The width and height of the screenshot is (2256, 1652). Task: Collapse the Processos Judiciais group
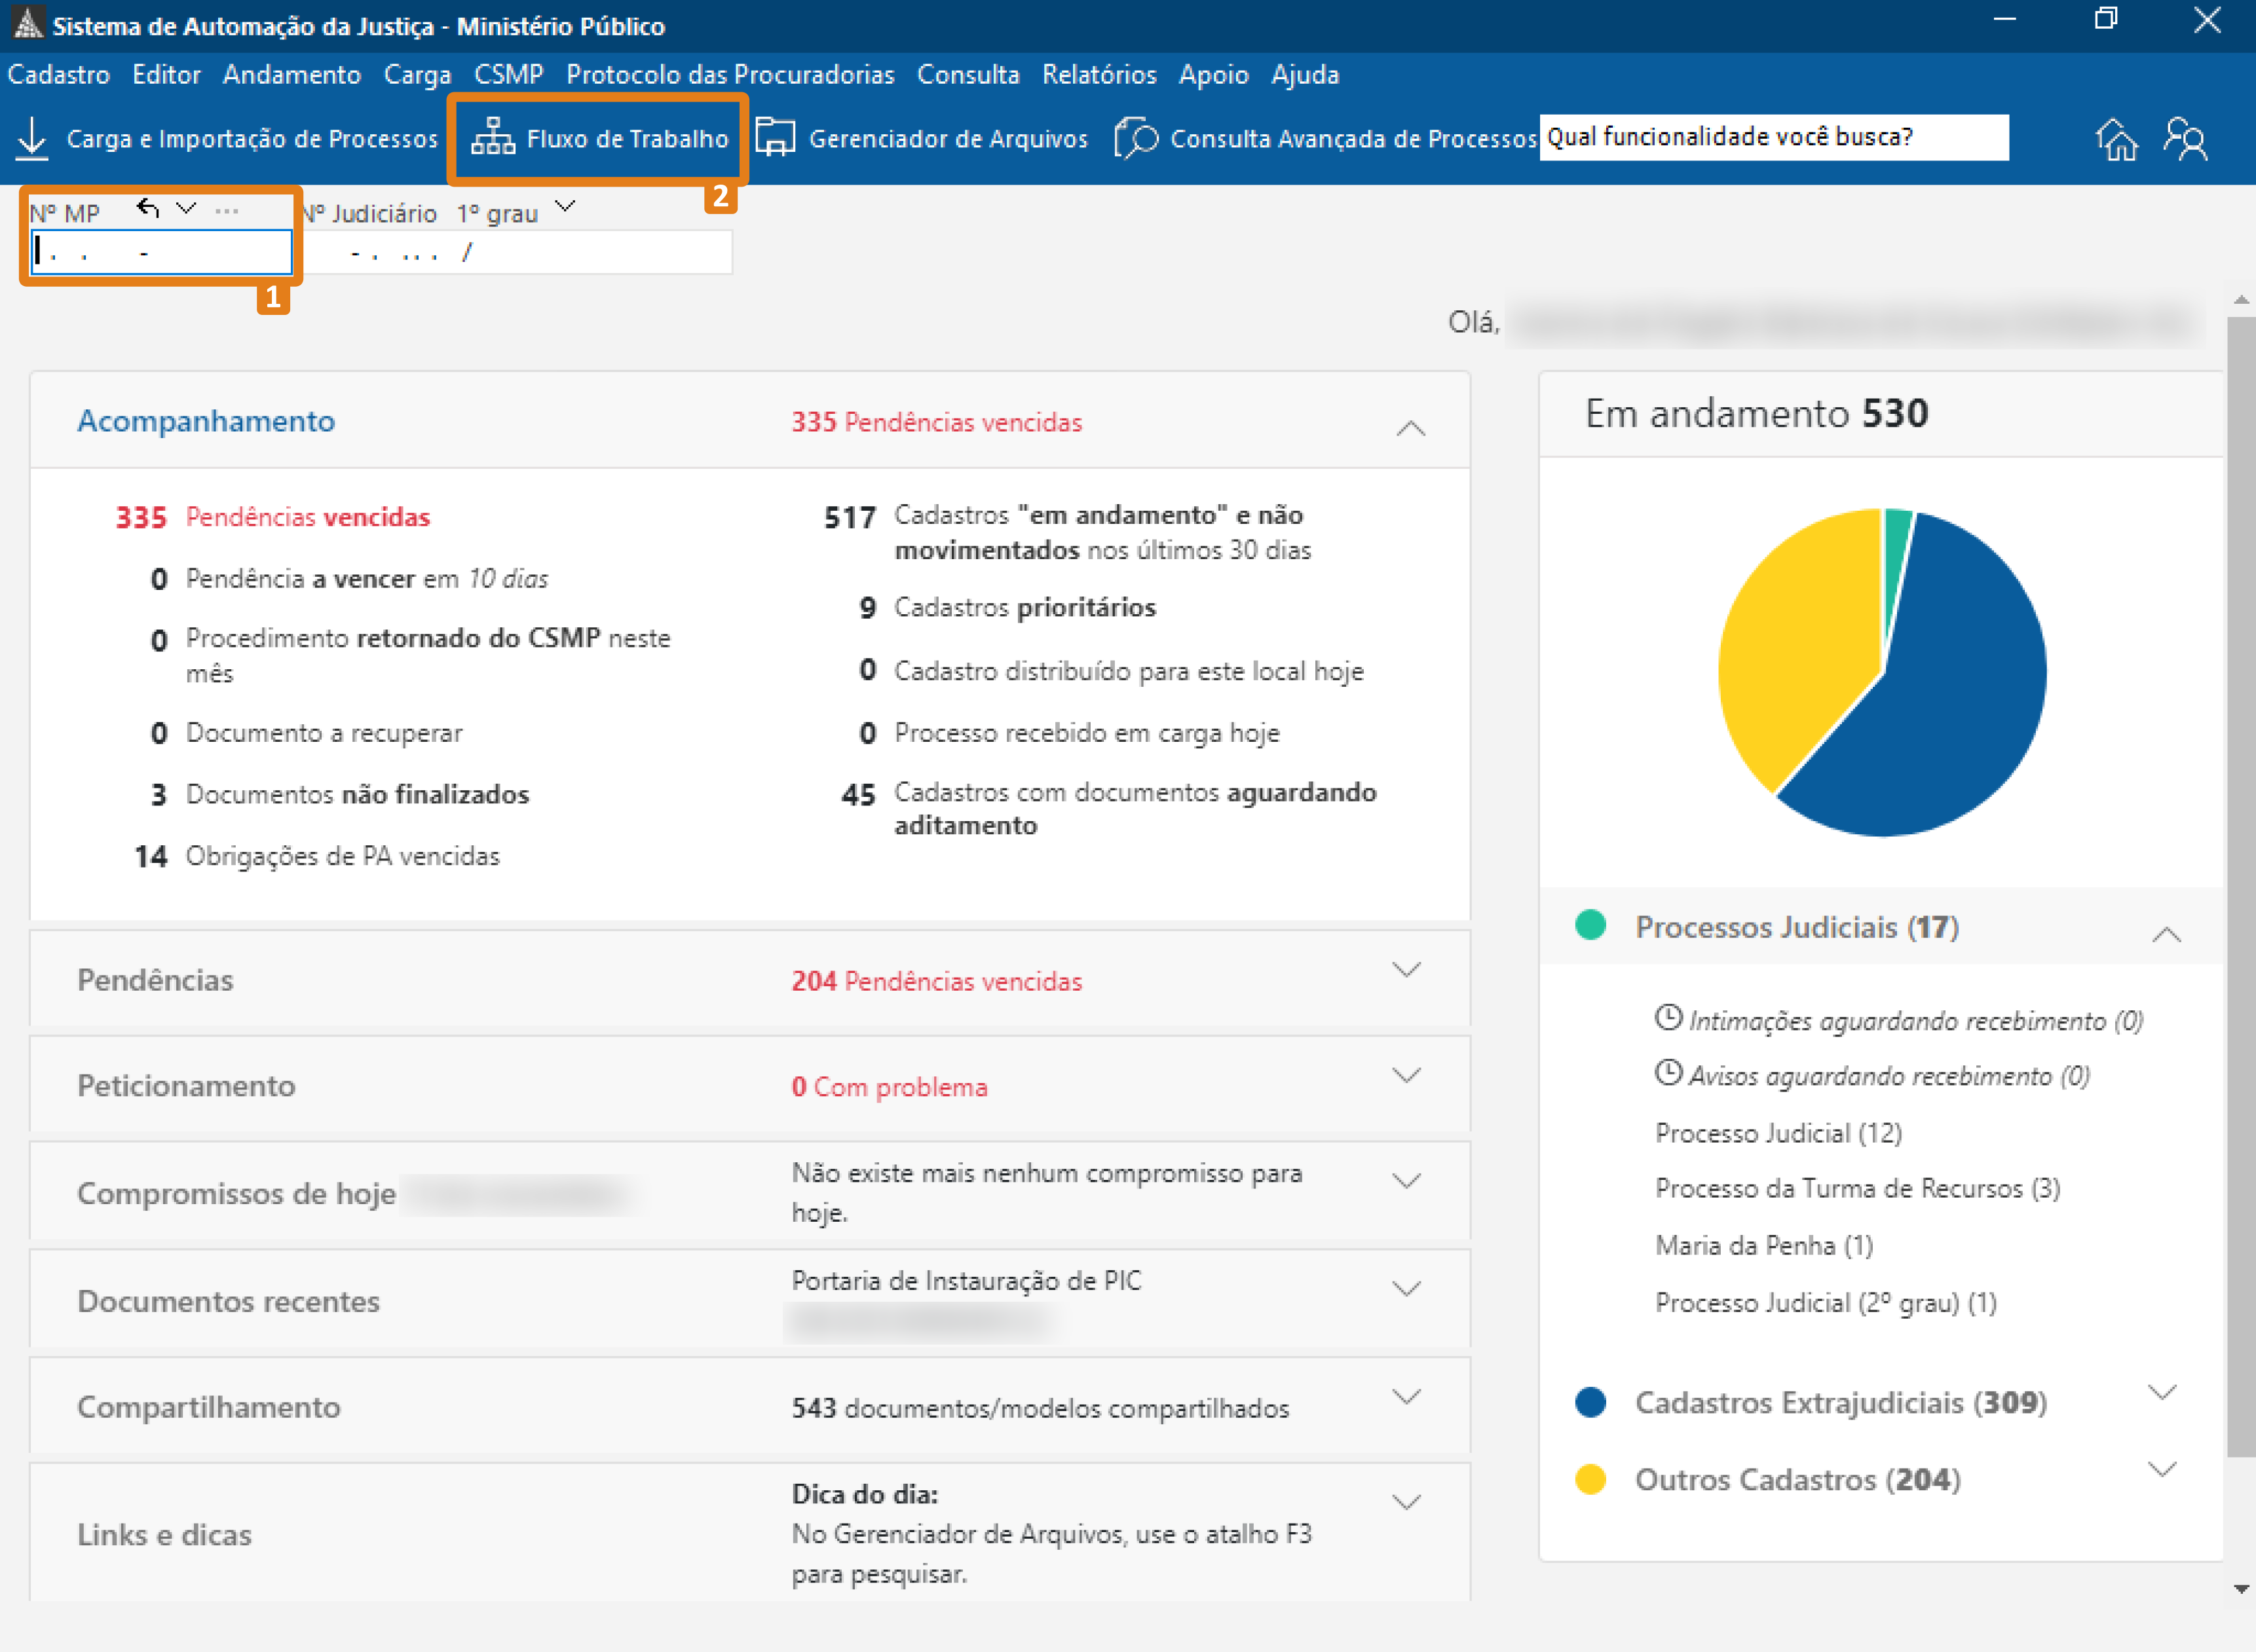2166,934
